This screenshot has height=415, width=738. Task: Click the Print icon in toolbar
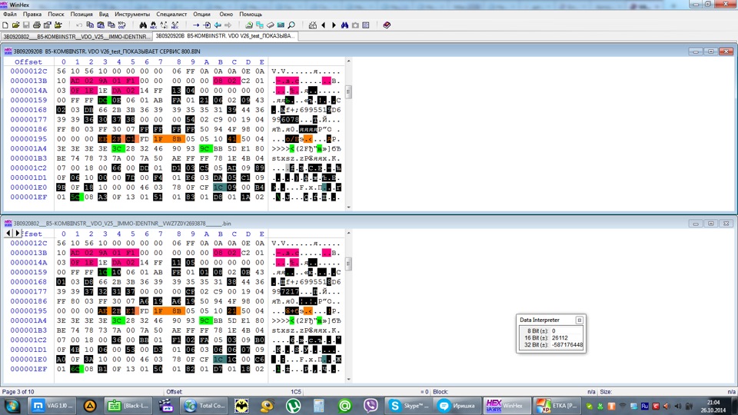[x=37, y=25]
